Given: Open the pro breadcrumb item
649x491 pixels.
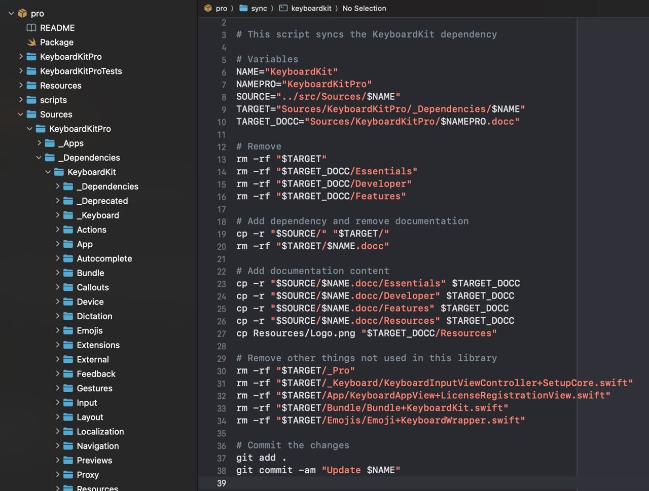Looking at the screenshot, I should [222, 8].
